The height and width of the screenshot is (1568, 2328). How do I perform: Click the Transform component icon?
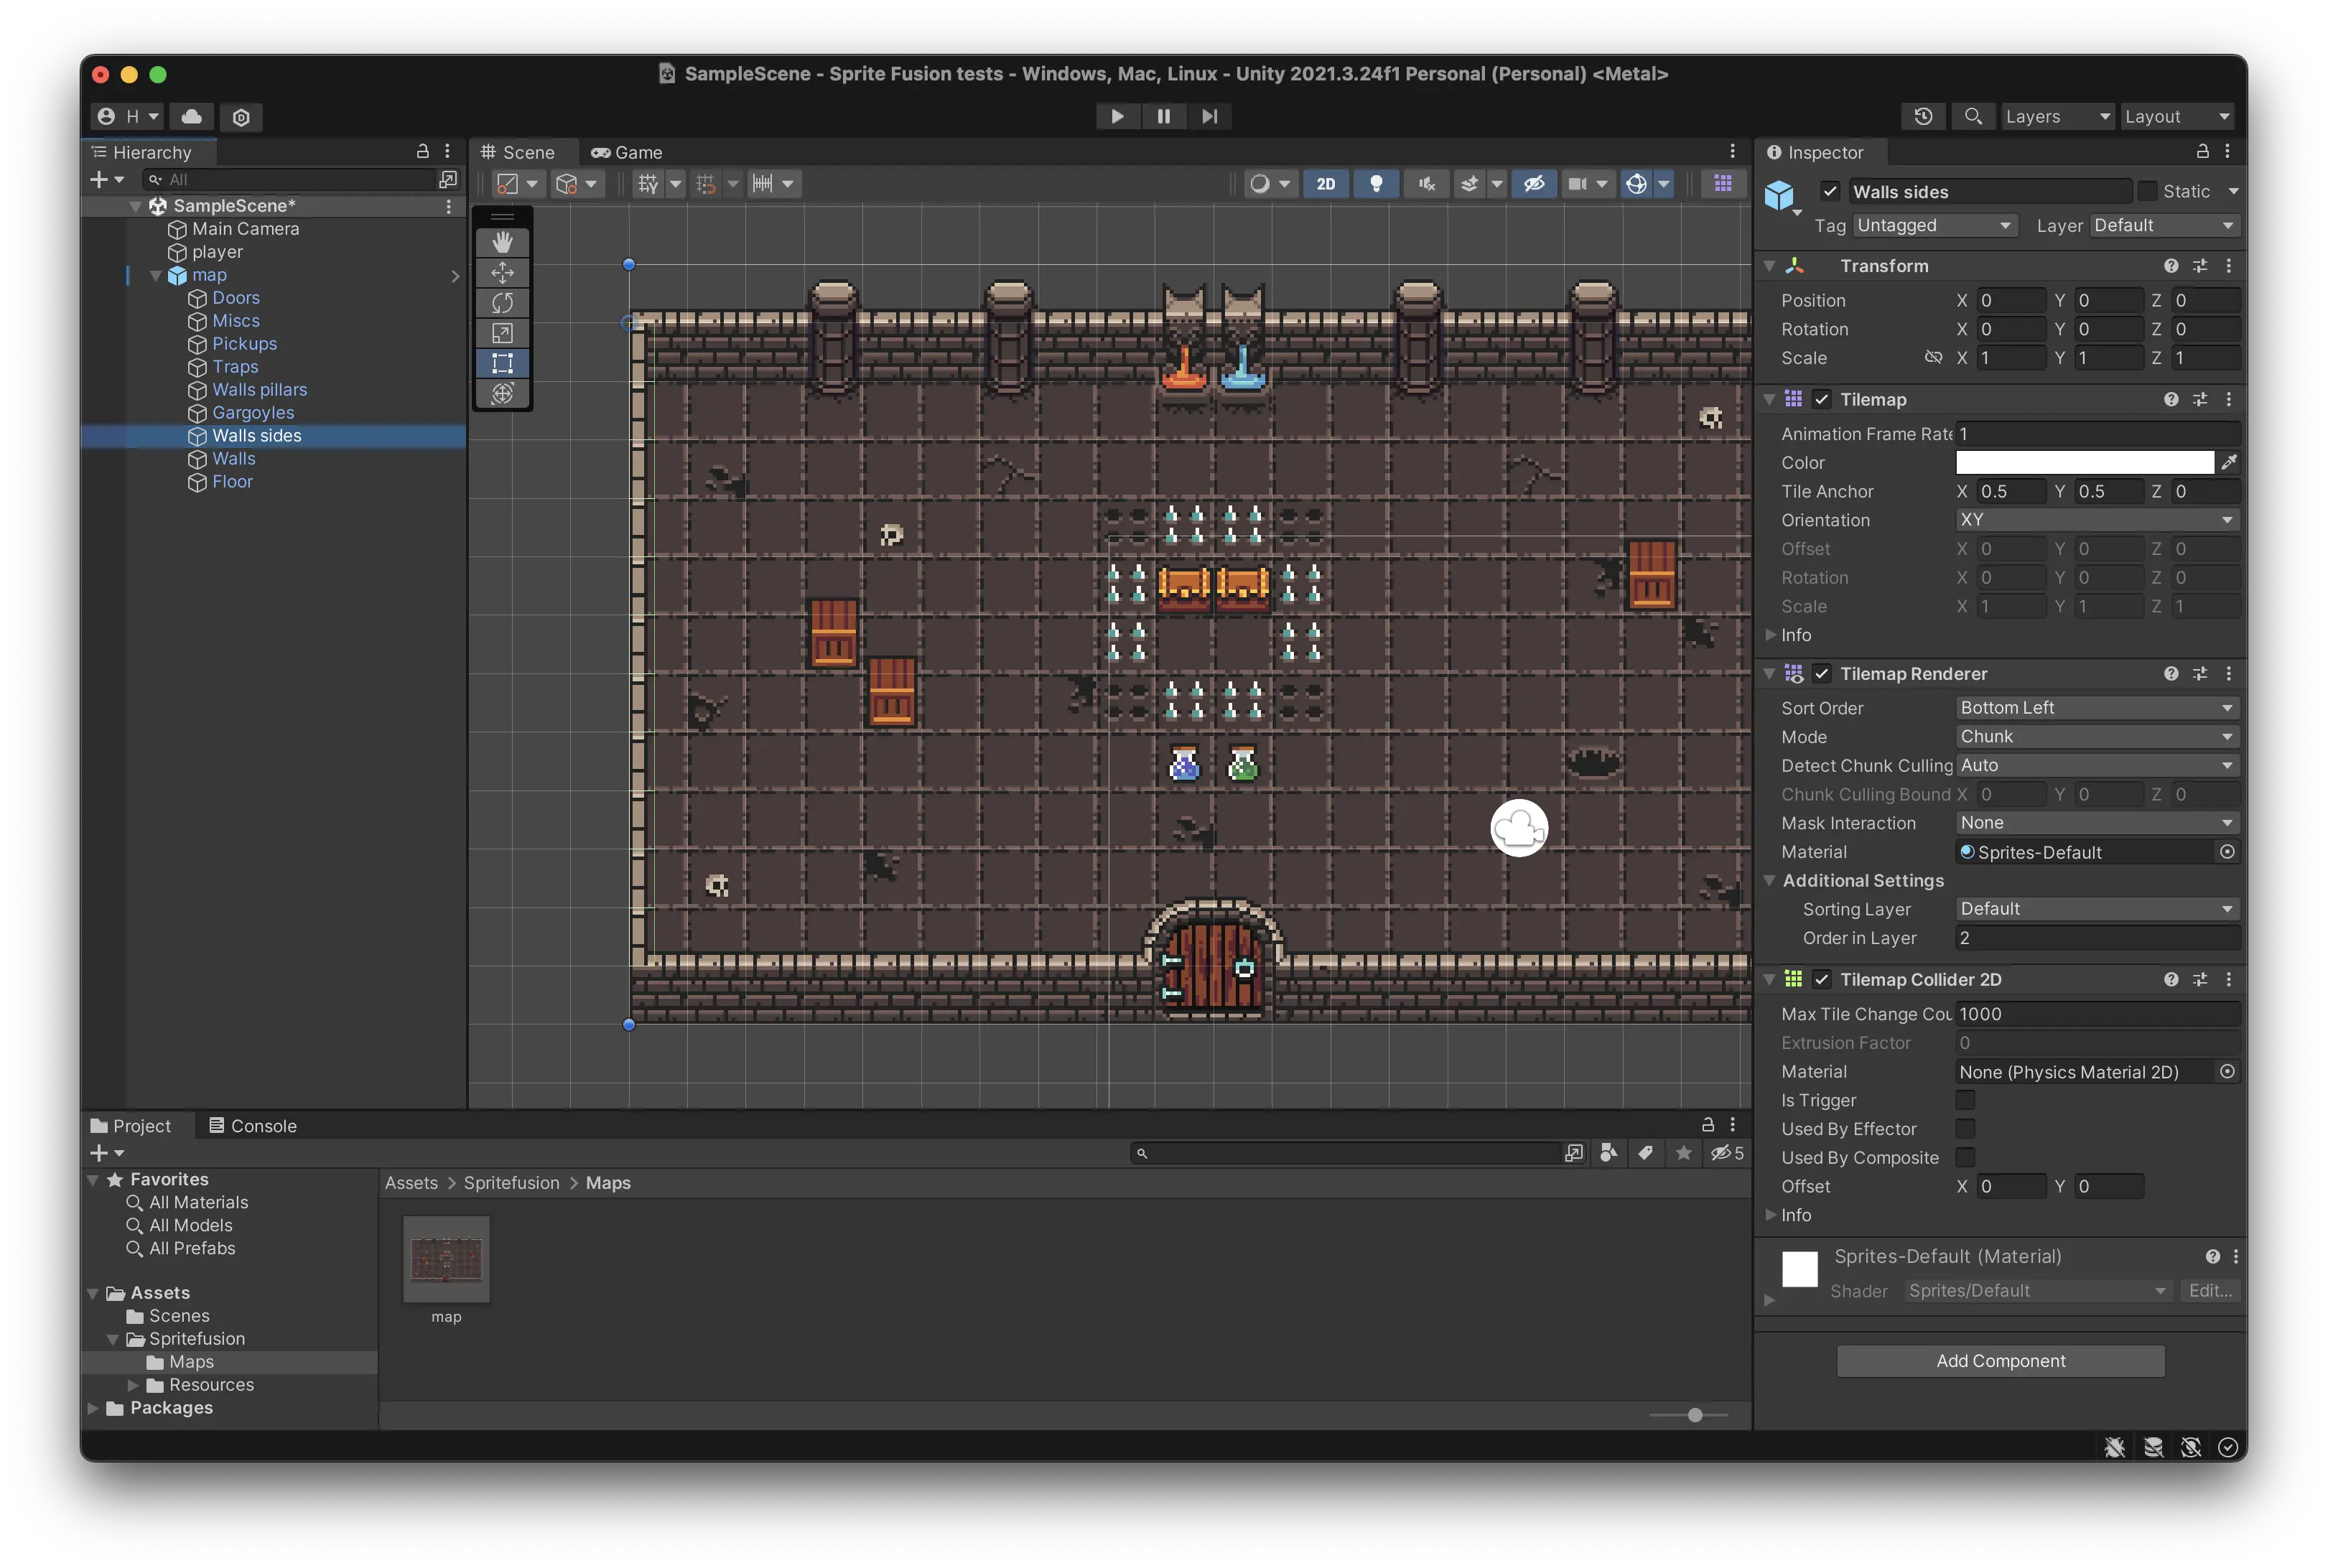click(1794, 266)
